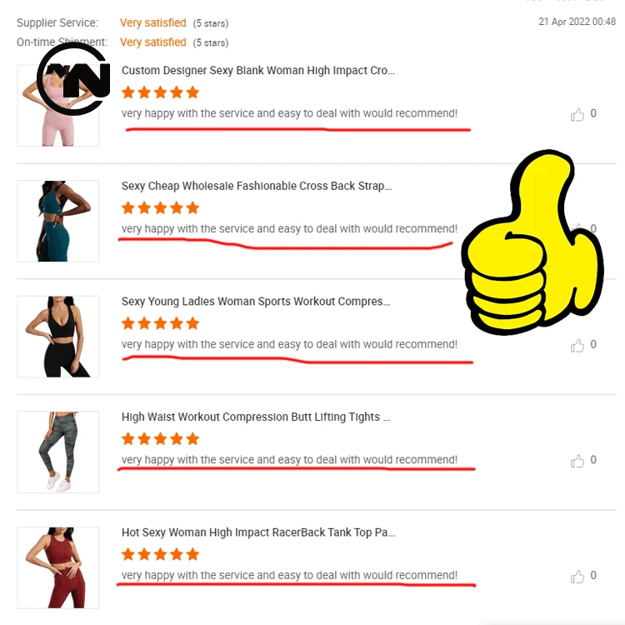This screenshot has width=625, height=625.
Task: Open the grey camo leggings thumbnail
Action: (x=58, y=452)
